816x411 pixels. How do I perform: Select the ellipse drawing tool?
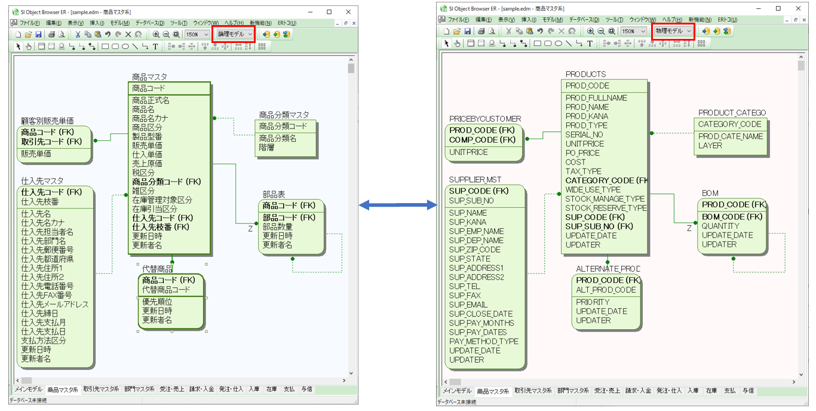pos(126,46)
